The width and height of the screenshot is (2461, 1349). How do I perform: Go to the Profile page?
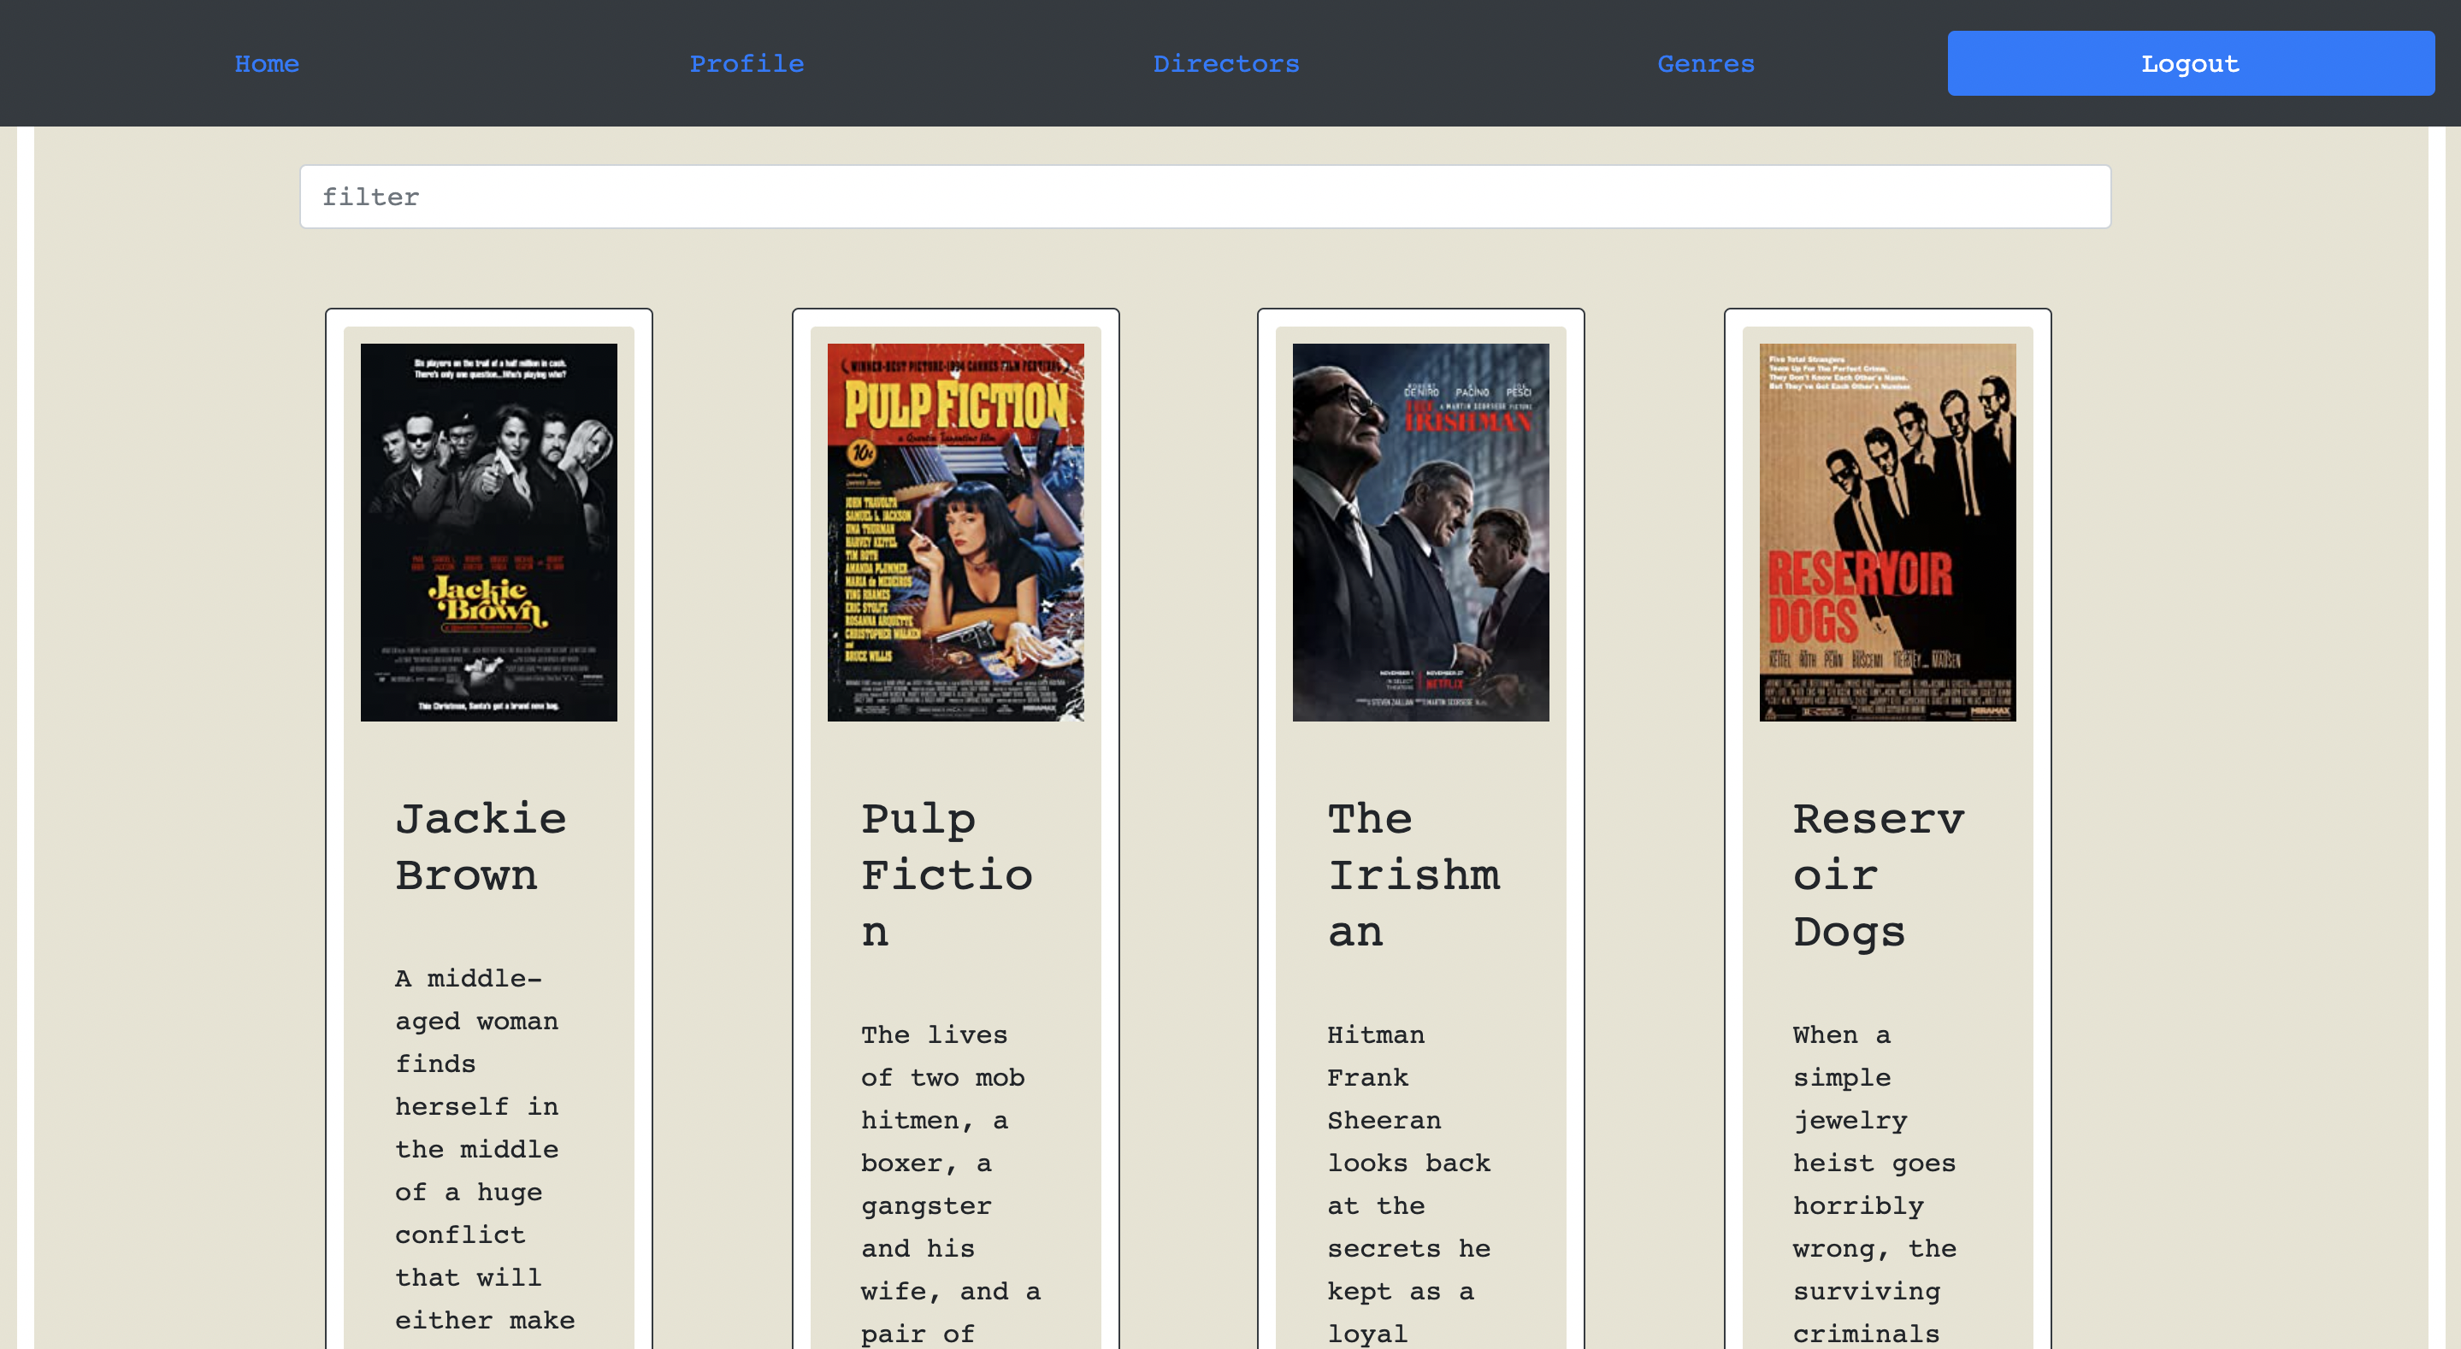pyautogui.click(x=747, y=63)
